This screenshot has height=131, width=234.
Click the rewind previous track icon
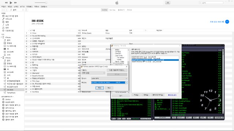6,3
